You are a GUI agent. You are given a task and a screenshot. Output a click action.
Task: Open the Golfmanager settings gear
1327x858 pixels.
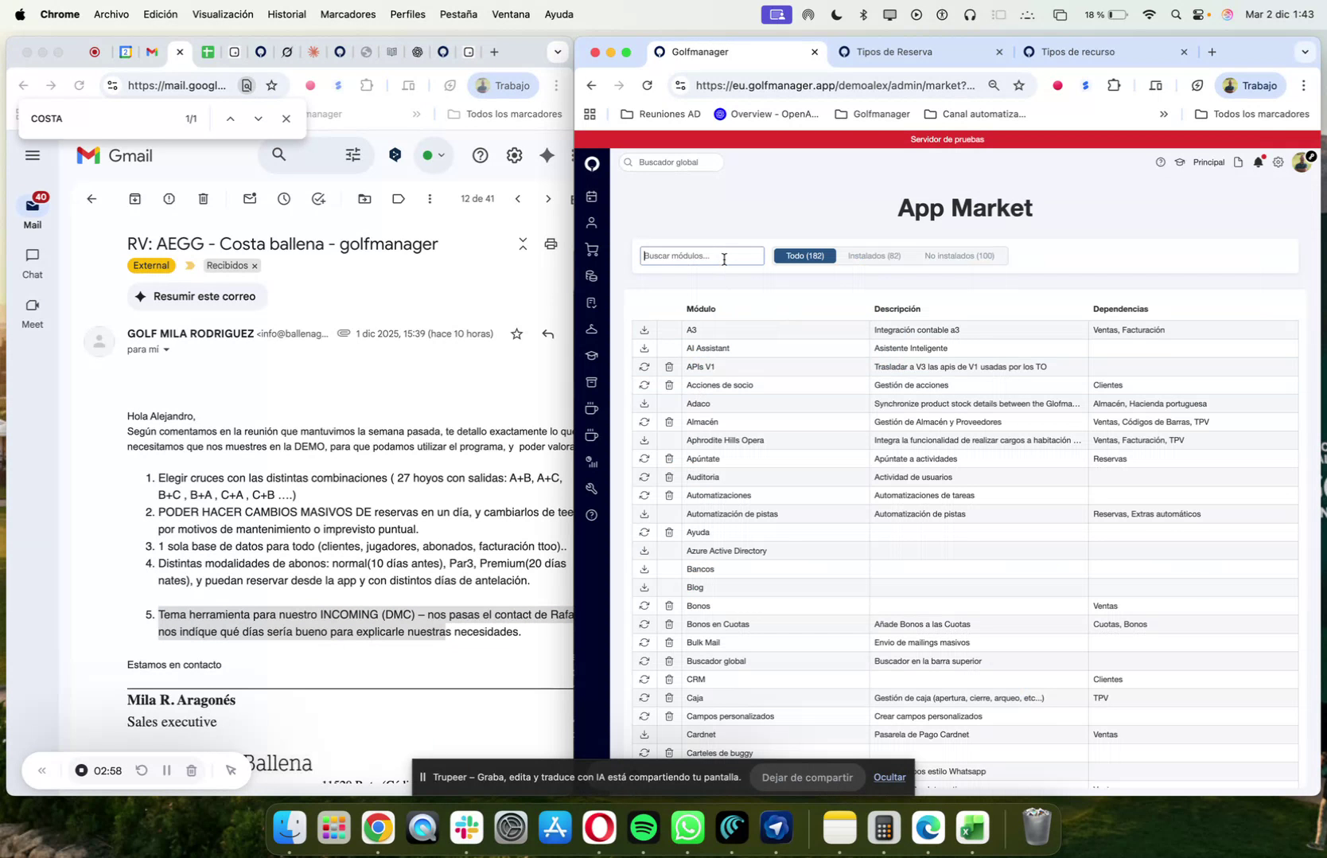[1278, 162]
